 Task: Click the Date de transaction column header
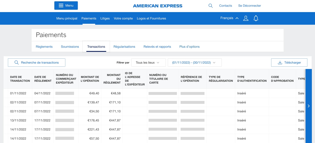point(20,79)
